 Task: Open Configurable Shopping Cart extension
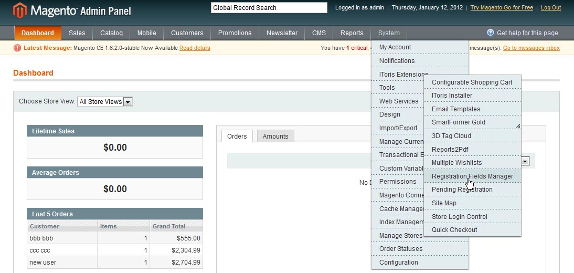coord(472,82)
